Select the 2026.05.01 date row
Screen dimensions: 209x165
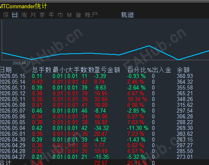pos(12,134)
